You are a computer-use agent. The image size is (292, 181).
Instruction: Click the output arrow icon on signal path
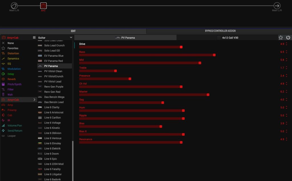[277, 6]
